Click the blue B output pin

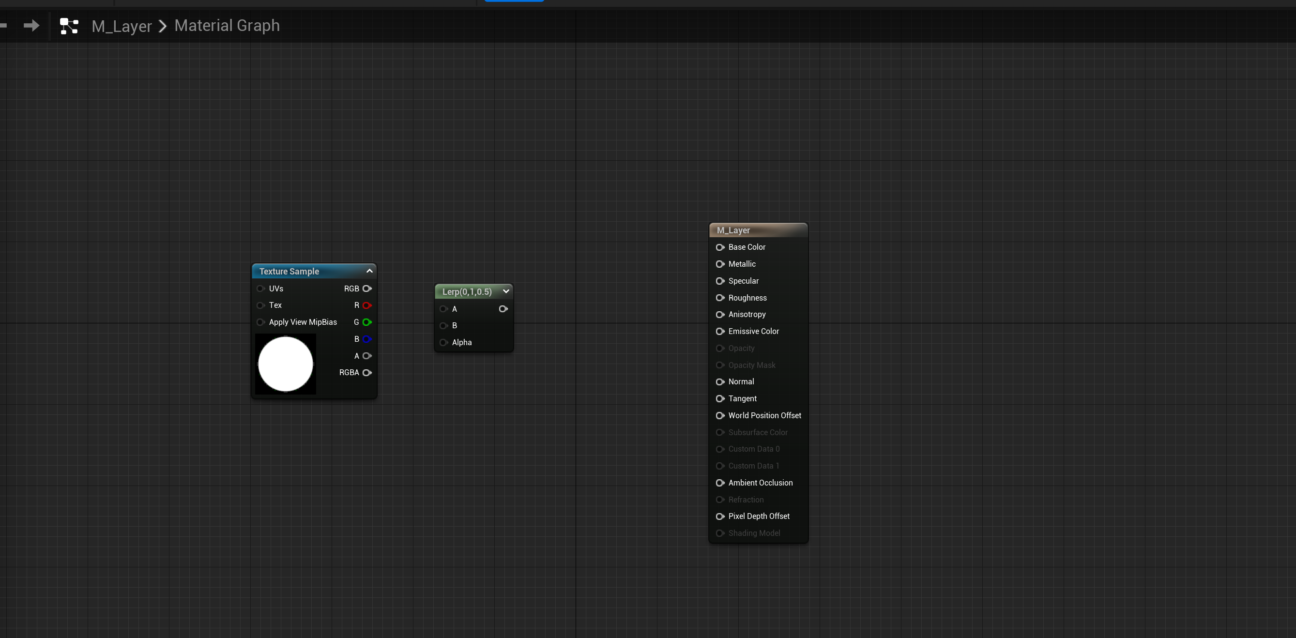pos(367,339)
